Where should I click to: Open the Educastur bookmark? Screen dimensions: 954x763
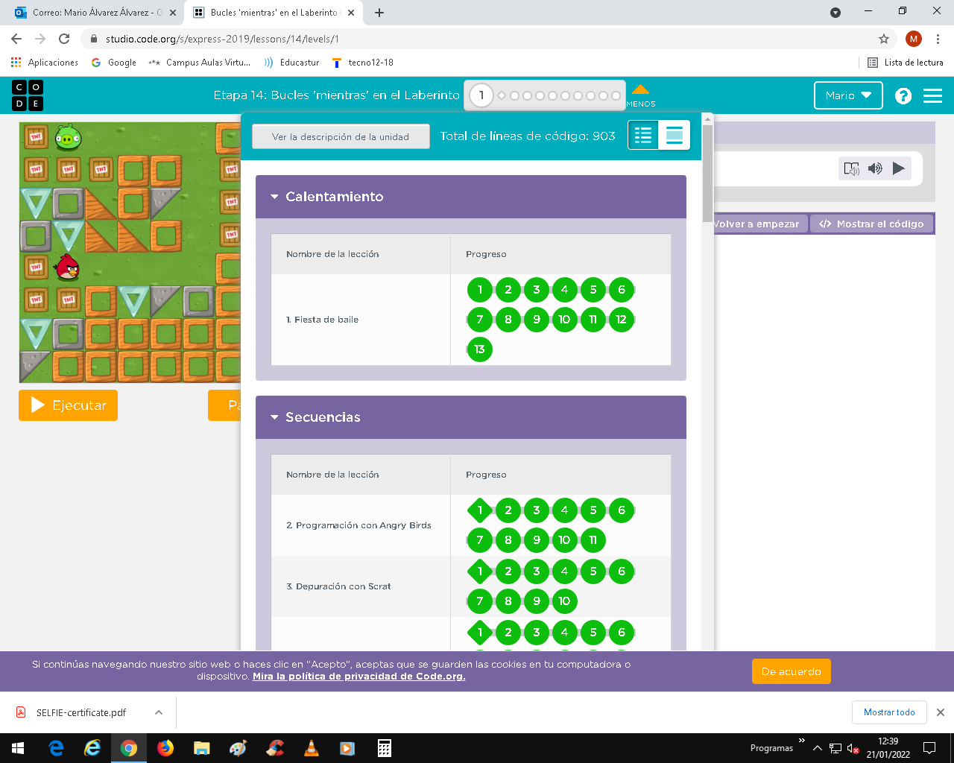[291, 63]
